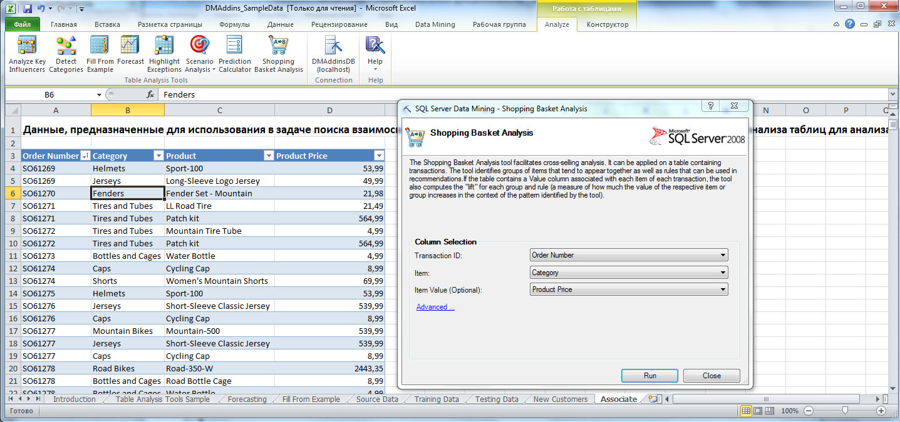Open the Product Price column filter
The width and height of the screenshot is (900, 422).
[378, 156]
